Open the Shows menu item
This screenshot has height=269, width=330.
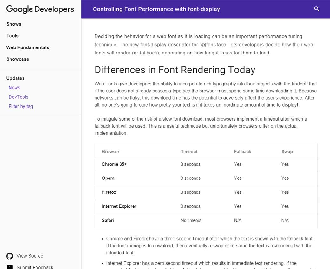click(14, 24)
